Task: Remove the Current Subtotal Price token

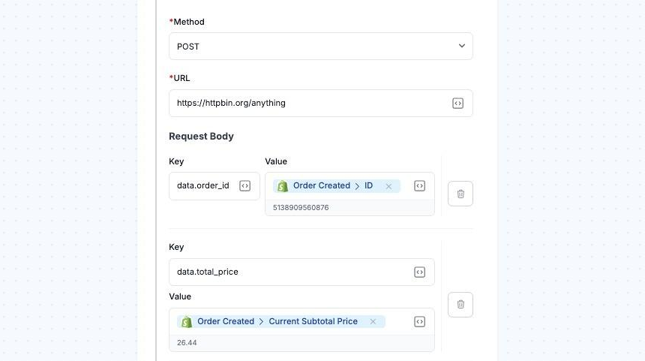Action: pos(373,322)
